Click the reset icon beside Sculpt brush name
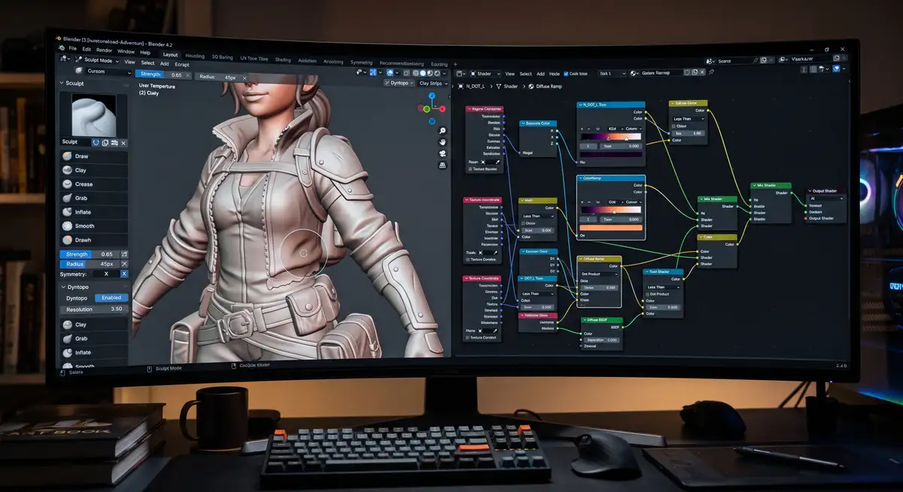The width and height of the screenshot is (903, 492). tap(96, 142)
